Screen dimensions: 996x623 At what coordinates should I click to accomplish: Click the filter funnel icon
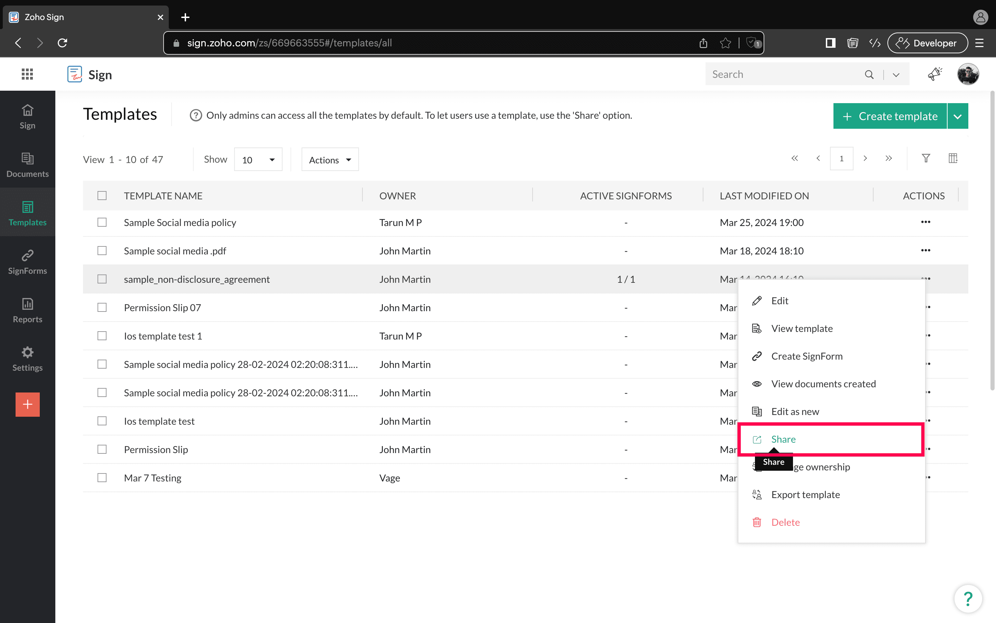925,158
